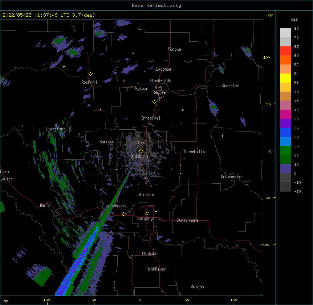Click the yellow diamond marker south of RedDeer
The height and width of the screenshot is (305, 313).
154,101
